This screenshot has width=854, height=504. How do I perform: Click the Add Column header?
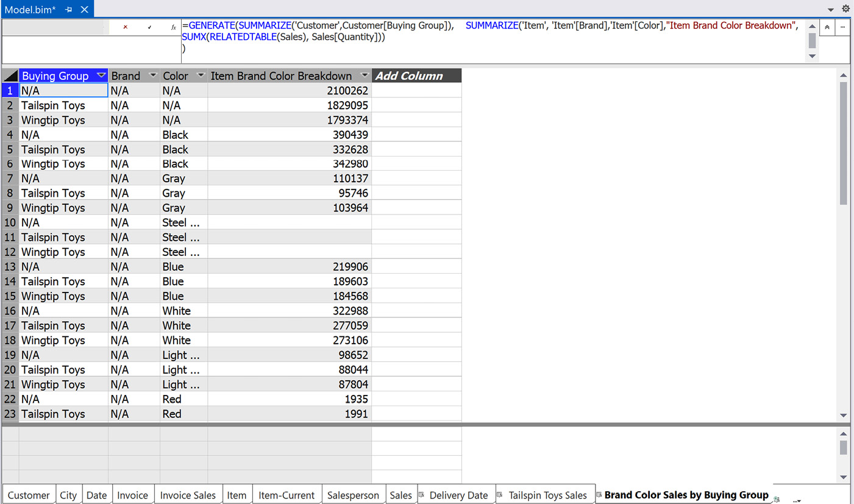coord(416,76)
